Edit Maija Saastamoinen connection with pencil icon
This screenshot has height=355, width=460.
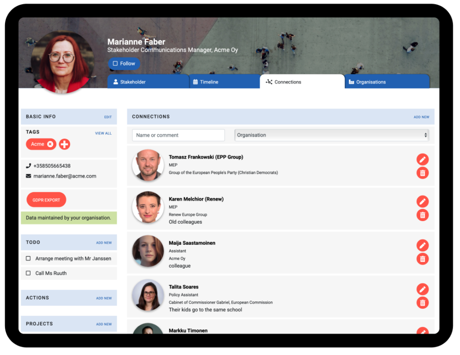(422, 245)
